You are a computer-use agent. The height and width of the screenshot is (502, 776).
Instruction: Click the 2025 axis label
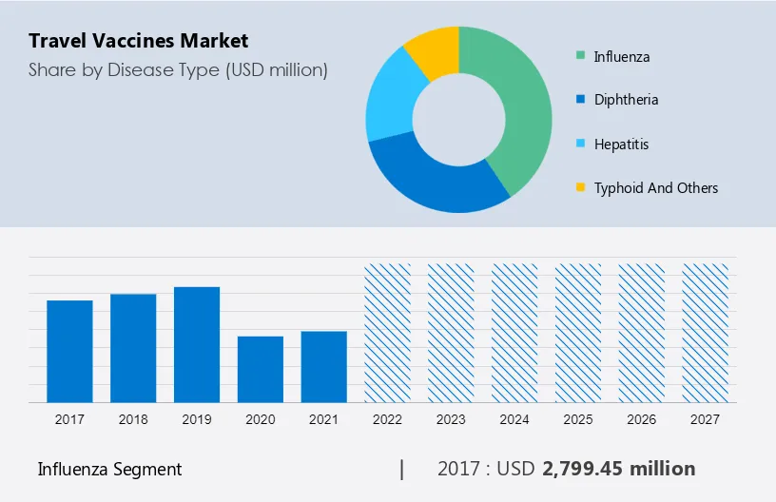coord(578,419)
